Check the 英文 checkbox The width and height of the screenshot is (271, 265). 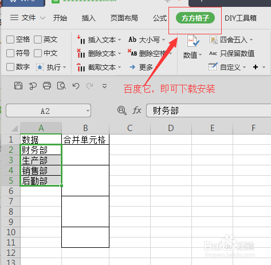pos(38,39)
